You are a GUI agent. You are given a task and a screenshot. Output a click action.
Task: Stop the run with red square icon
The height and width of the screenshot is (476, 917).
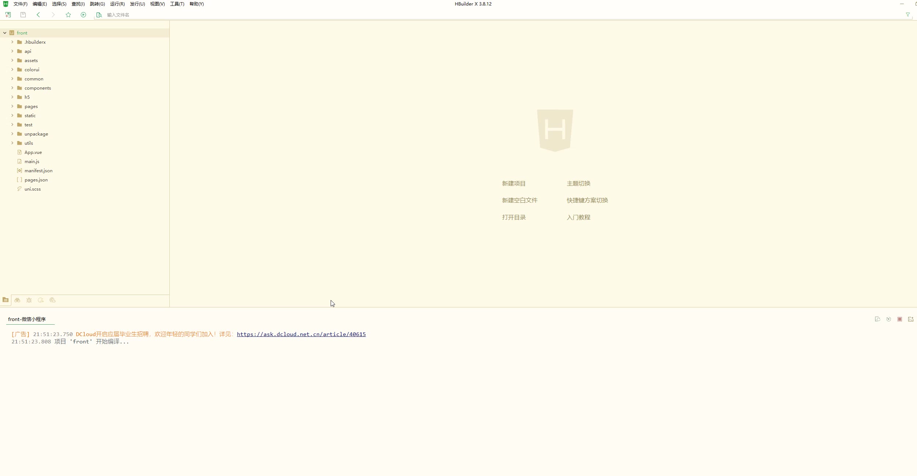tap(900, 319)
